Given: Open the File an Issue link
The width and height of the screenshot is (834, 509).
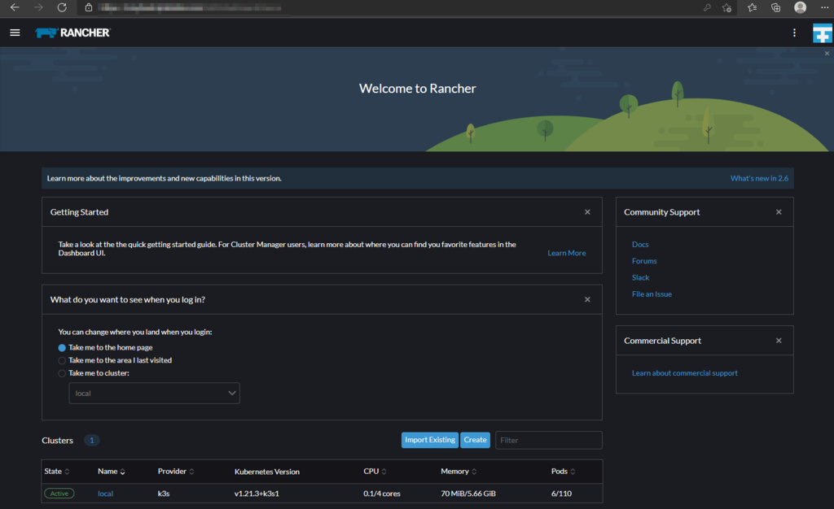Looking at the screenshot, I should 652,294.
